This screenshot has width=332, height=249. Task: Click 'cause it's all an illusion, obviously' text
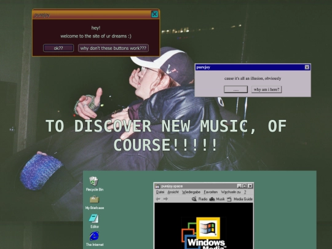click(253, 78)
